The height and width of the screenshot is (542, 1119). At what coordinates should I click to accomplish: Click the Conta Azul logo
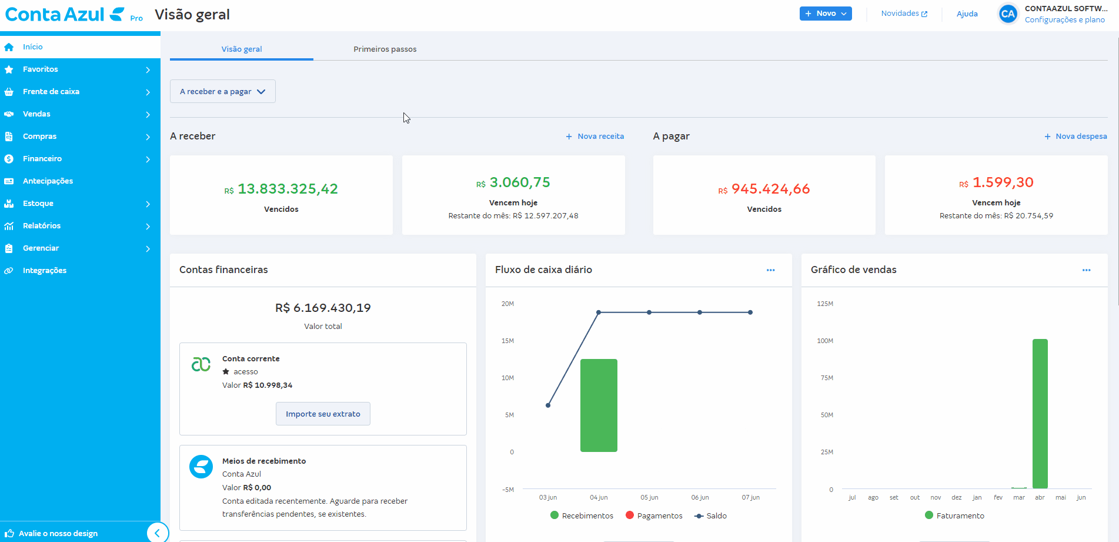[65, 14]
